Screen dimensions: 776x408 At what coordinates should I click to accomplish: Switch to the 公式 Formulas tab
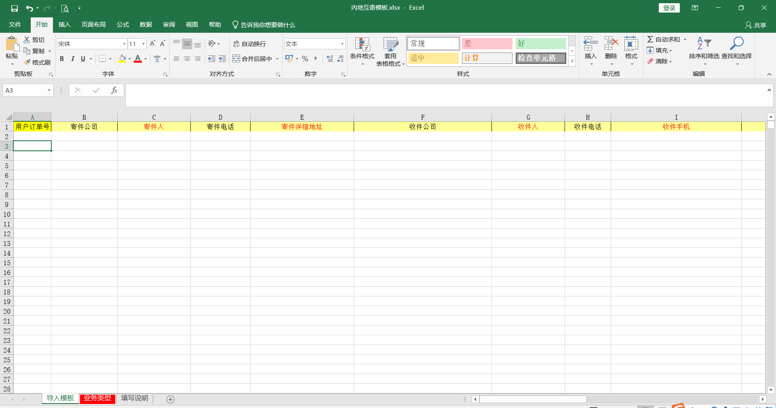click(122, 25)
